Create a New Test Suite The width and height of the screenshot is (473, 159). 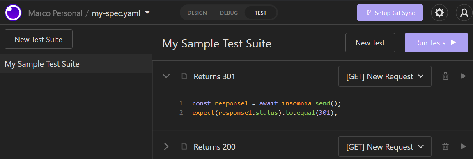click(38, 39)
